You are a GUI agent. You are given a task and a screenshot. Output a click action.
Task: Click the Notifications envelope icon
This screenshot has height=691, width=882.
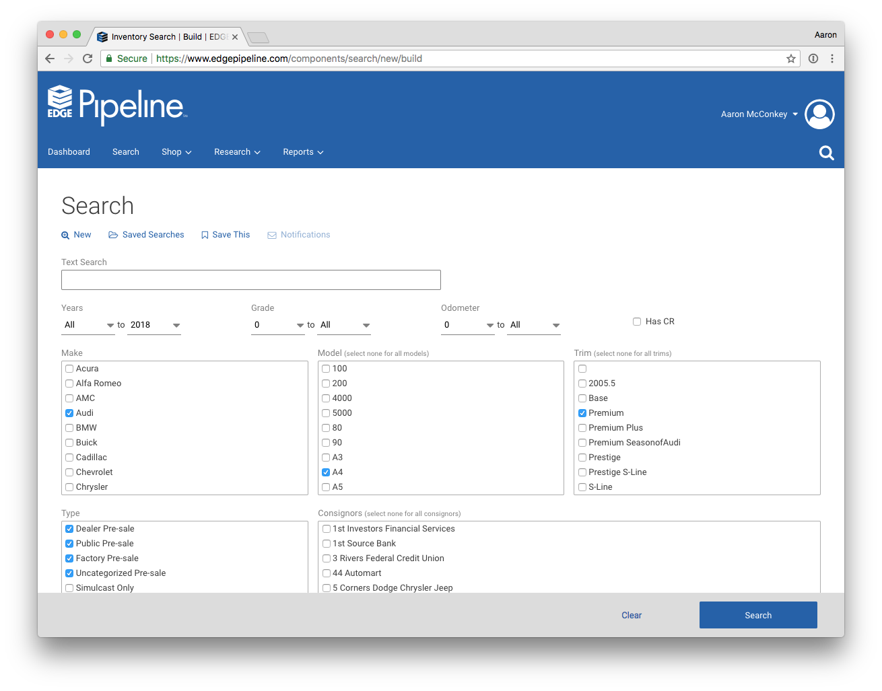[x=272, y=235]
